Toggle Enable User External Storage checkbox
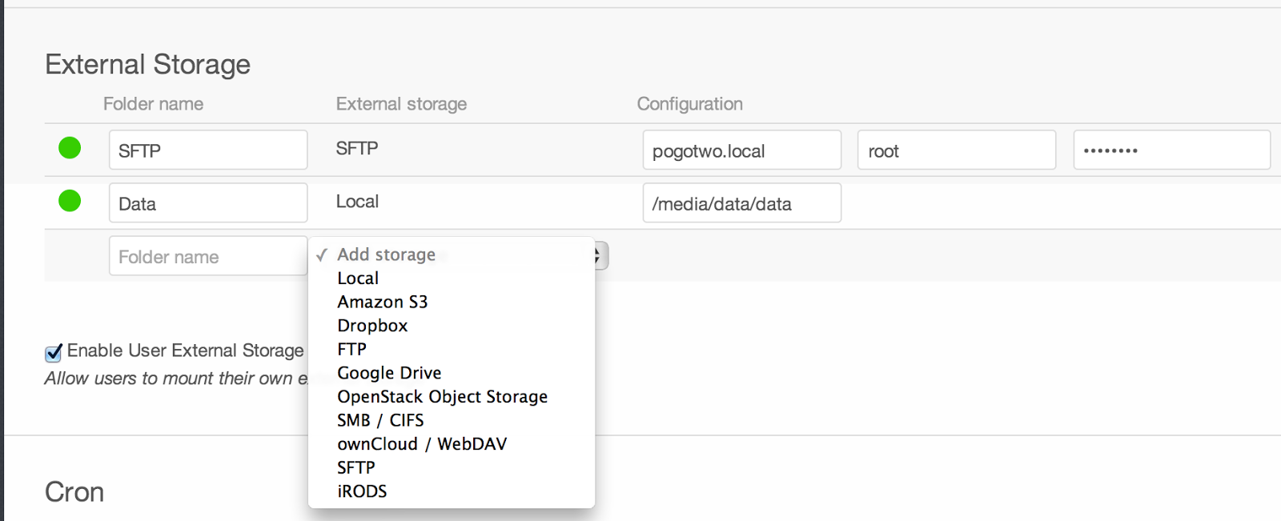This screenshot has height=521, width=1281. click(54, 352)
